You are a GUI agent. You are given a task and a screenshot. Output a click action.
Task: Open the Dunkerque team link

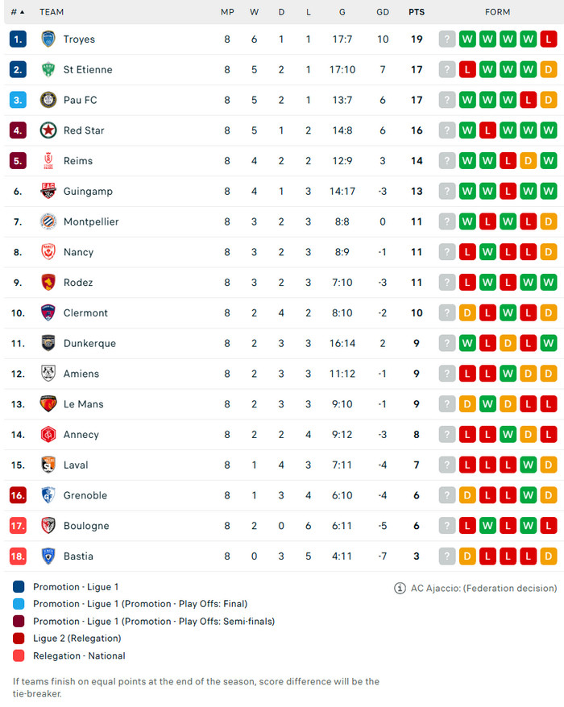(89, 344)
